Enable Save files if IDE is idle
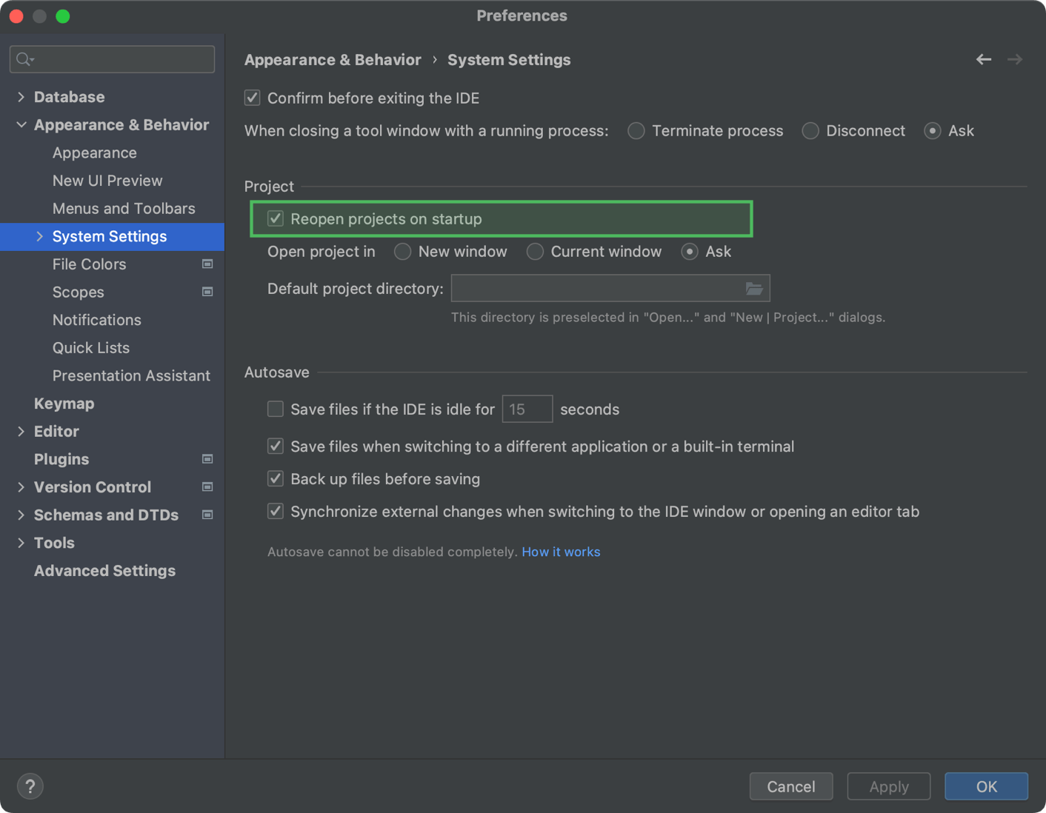The width and height of the screenshot is (1046, 813). [x=276, y=409]
